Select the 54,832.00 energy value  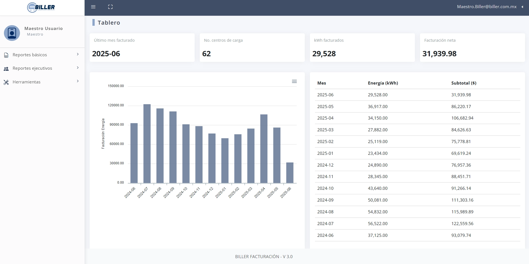tap(378, 212)
